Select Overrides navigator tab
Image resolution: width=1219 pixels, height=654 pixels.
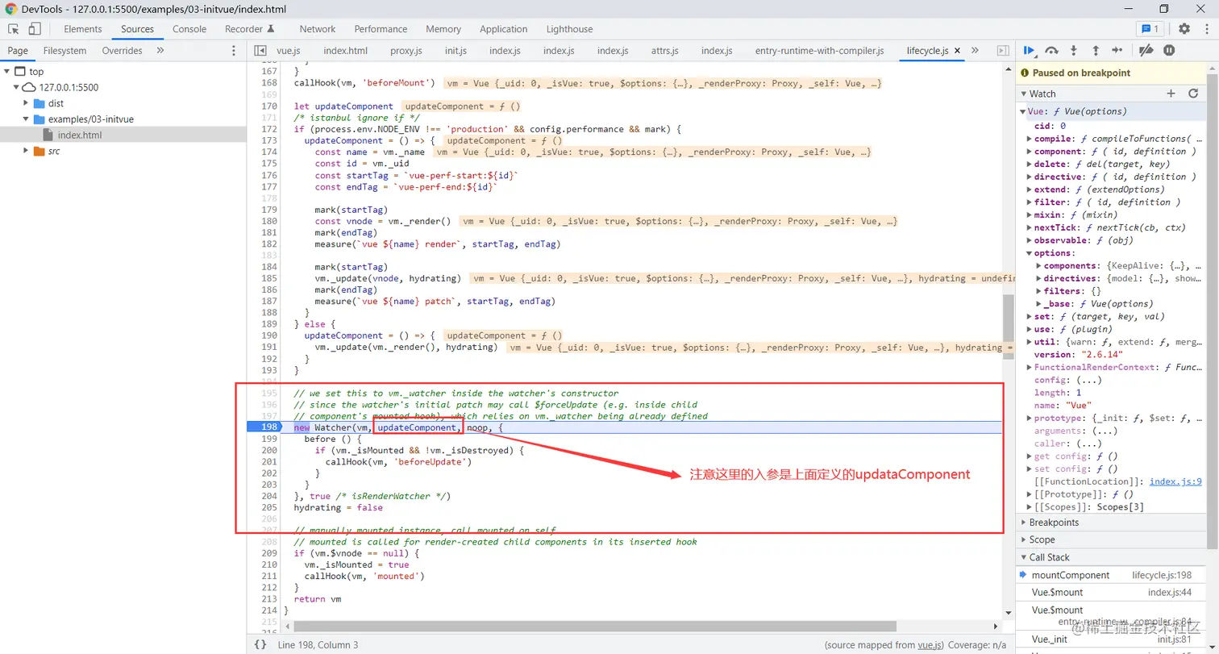coord(122,50)
